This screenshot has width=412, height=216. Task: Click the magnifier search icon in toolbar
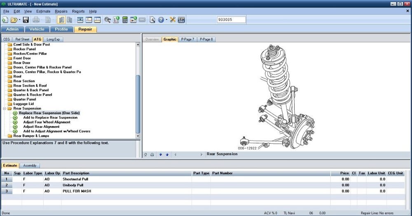coord(108,20)
